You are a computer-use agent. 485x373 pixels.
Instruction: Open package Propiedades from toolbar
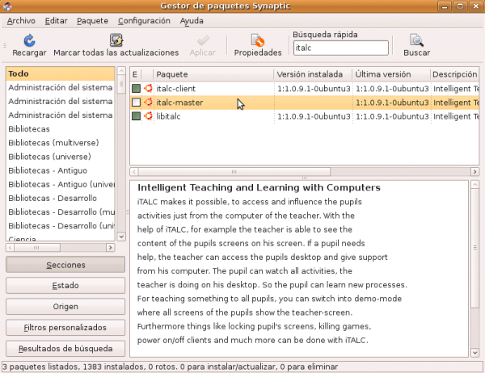(x=258, y=40)
